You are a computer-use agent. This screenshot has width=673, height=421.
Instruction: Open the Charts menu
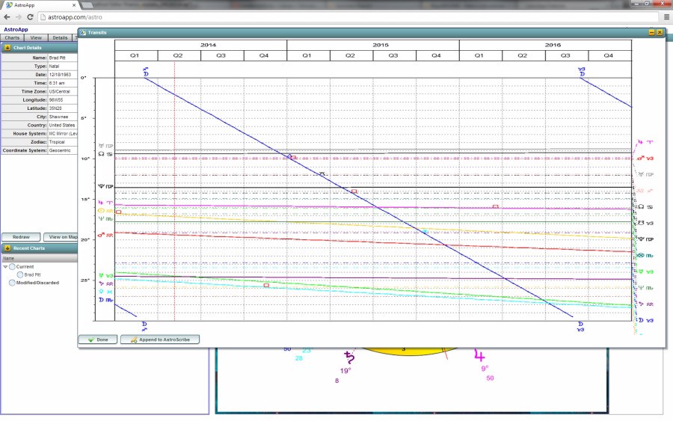click(12, 37)
